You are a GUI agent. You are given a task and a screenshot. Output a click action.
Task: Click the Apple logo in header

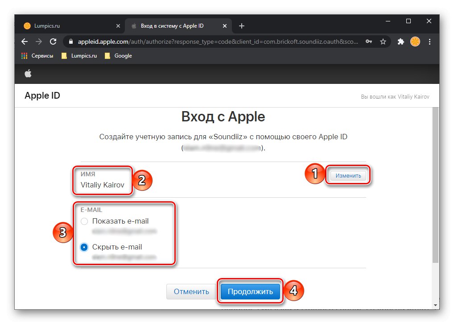pyautogui.click(x=28, y=74)
